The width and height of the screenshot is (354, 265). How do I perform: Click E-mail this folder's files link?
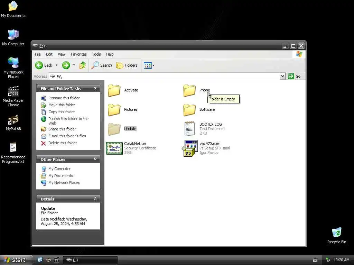click(x=67, y=136)
